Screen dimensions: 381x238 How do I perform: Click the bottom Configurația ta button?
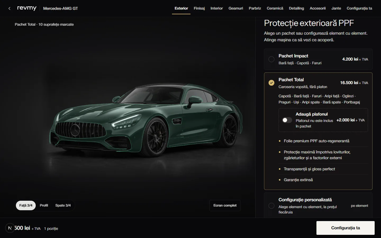click(346, 228)
